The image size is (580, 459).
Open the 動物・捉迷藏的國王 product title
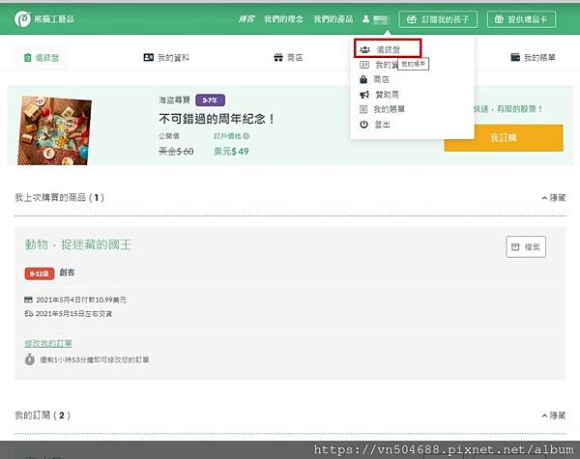pyautogui.click(x=78, y=244)
